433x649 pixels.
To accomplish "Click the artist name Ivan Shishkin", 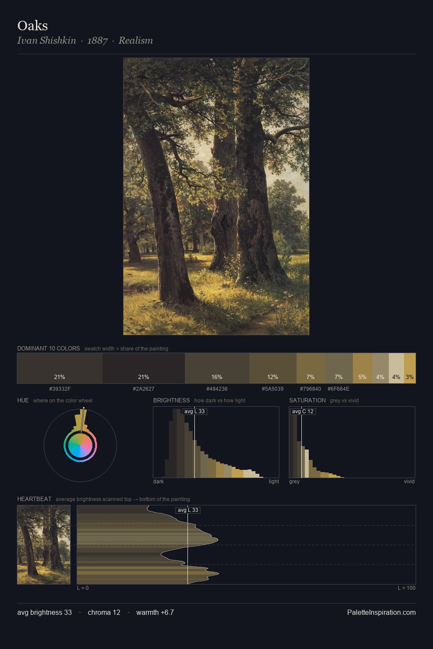I will 46,41.
